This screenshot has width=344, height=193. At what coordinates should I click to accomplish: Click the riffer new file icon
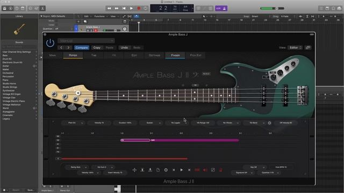point(158,170)
